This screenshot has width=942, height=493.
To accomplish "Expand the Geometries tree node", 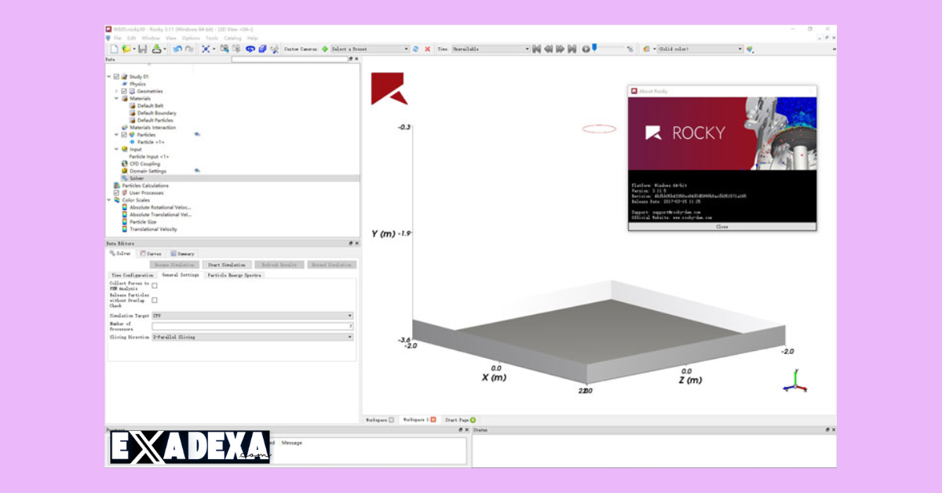I will pos(115,91).
